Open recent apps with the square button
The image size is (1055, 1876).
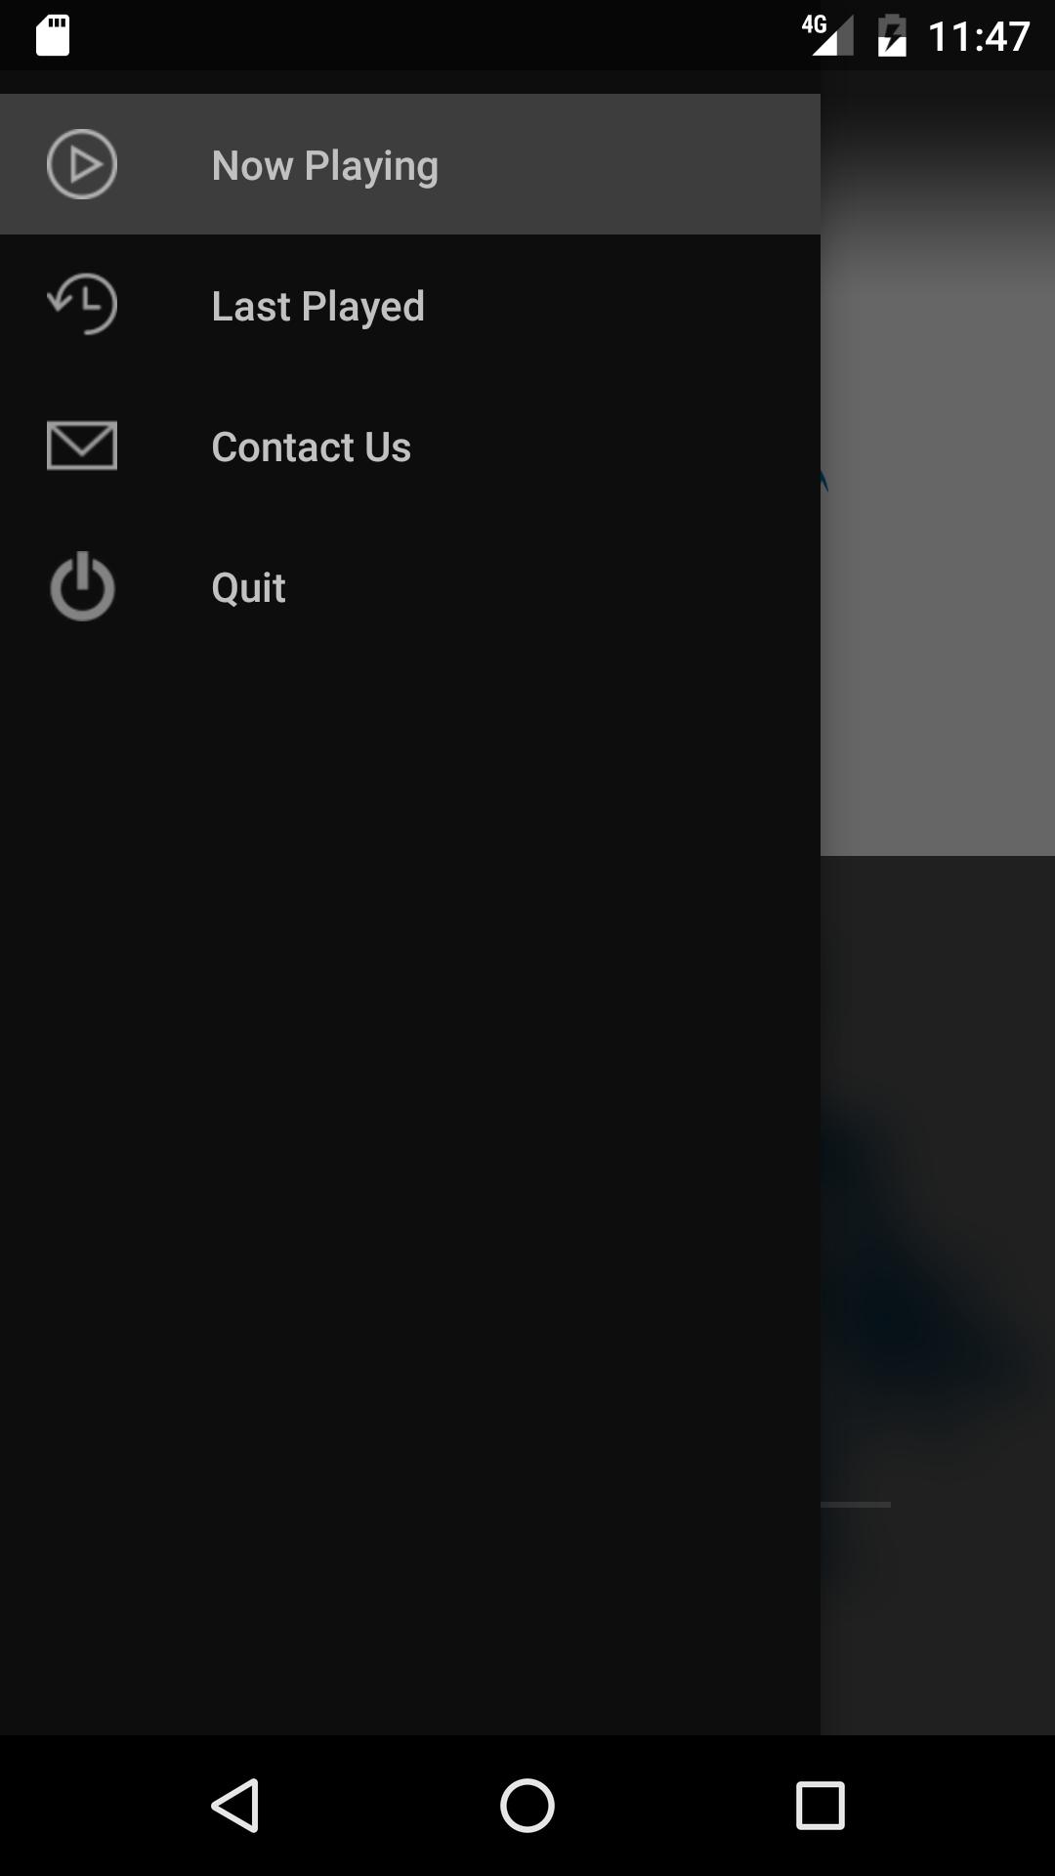coord(821,1806)
